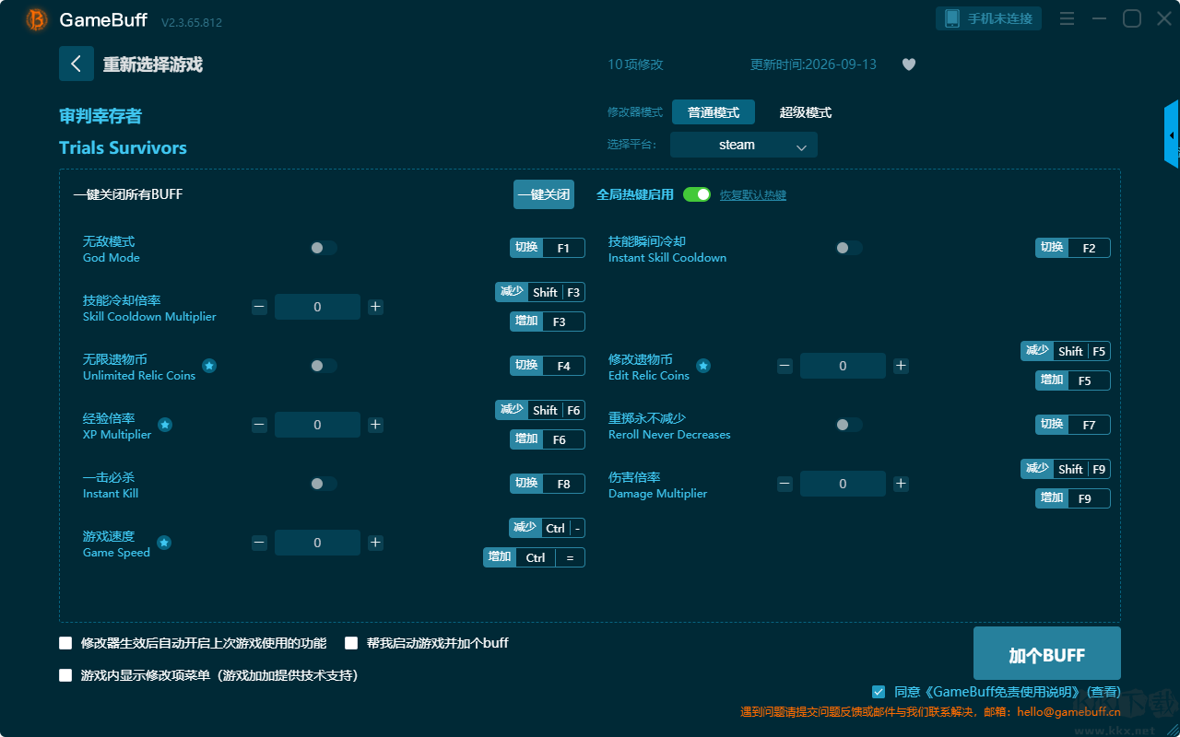This screenshot has height=737, width=1180.
Task: Open the hamburger menu icon
Action: point(1067,18)
